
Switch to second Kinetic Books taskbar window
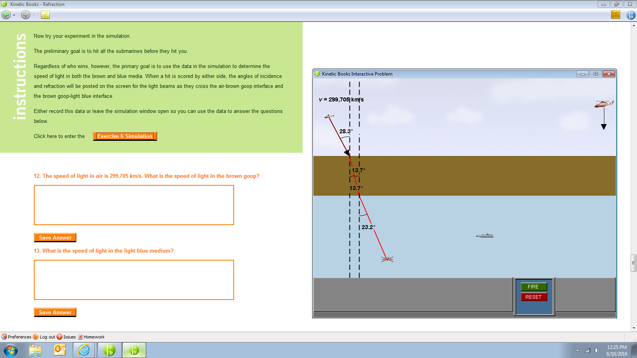coord(134,350)
